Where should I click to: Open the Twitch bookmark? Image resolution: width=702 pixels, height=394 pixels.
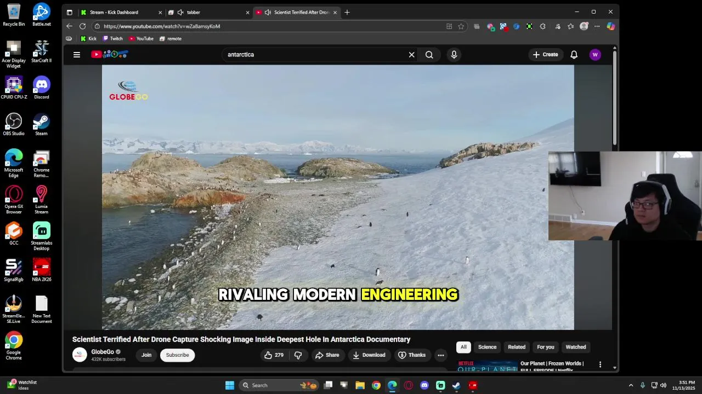tap(113, 39)
